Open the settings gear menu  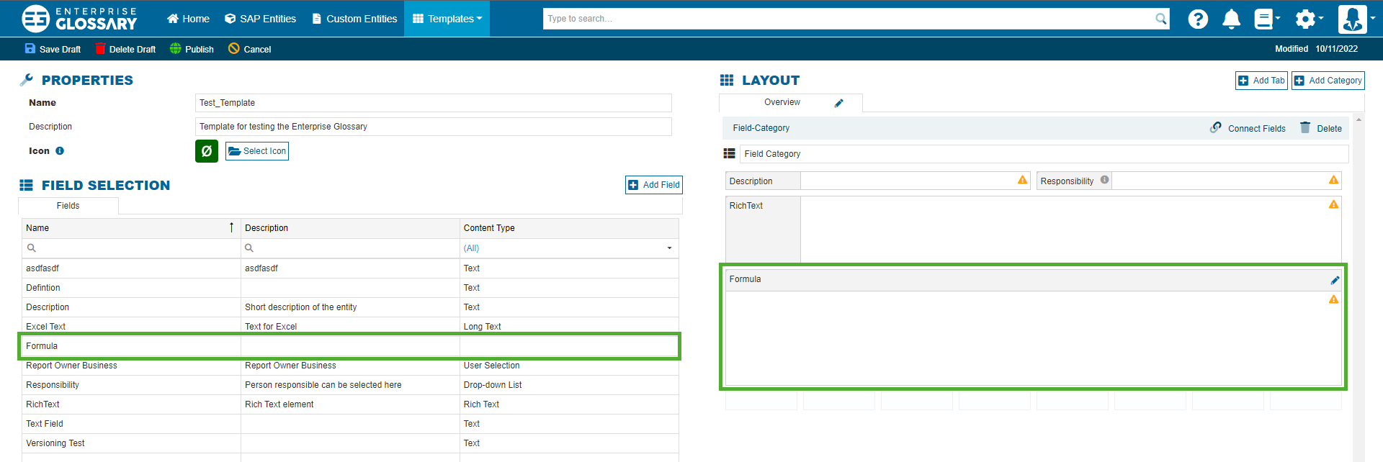coord(1309,19)
